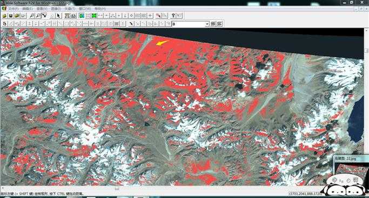Click the save floppy disk icon
This screenshot has height=198, width=369.
tap(11, 16)
